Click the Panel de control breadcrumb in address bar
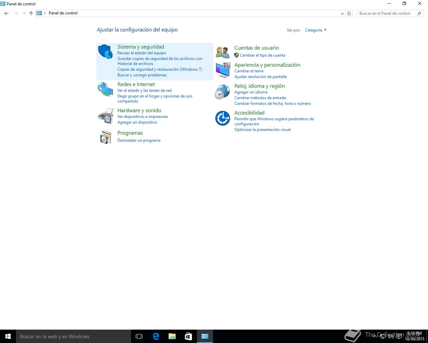428x343 pixels. point(63,13)
